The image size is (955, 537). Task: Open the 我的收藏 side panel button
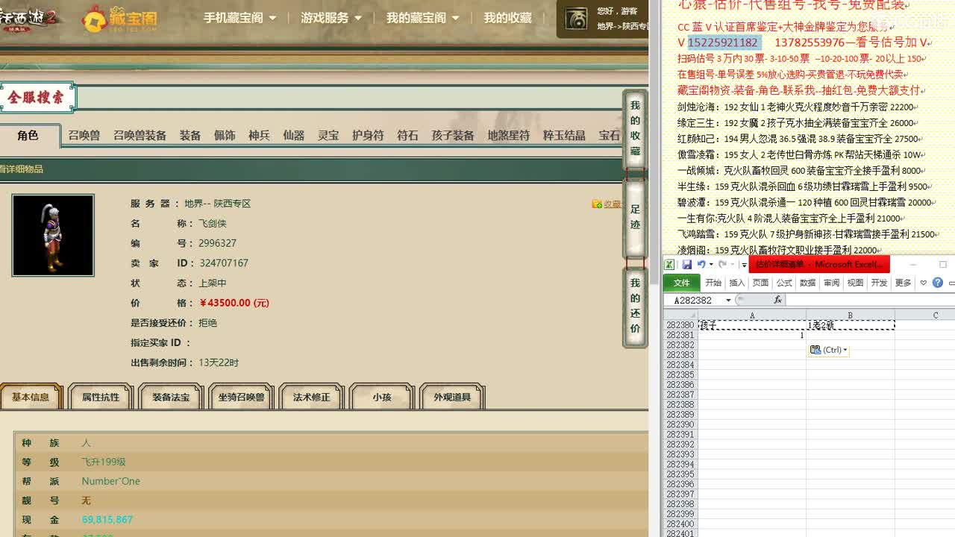tap(635, 128)
